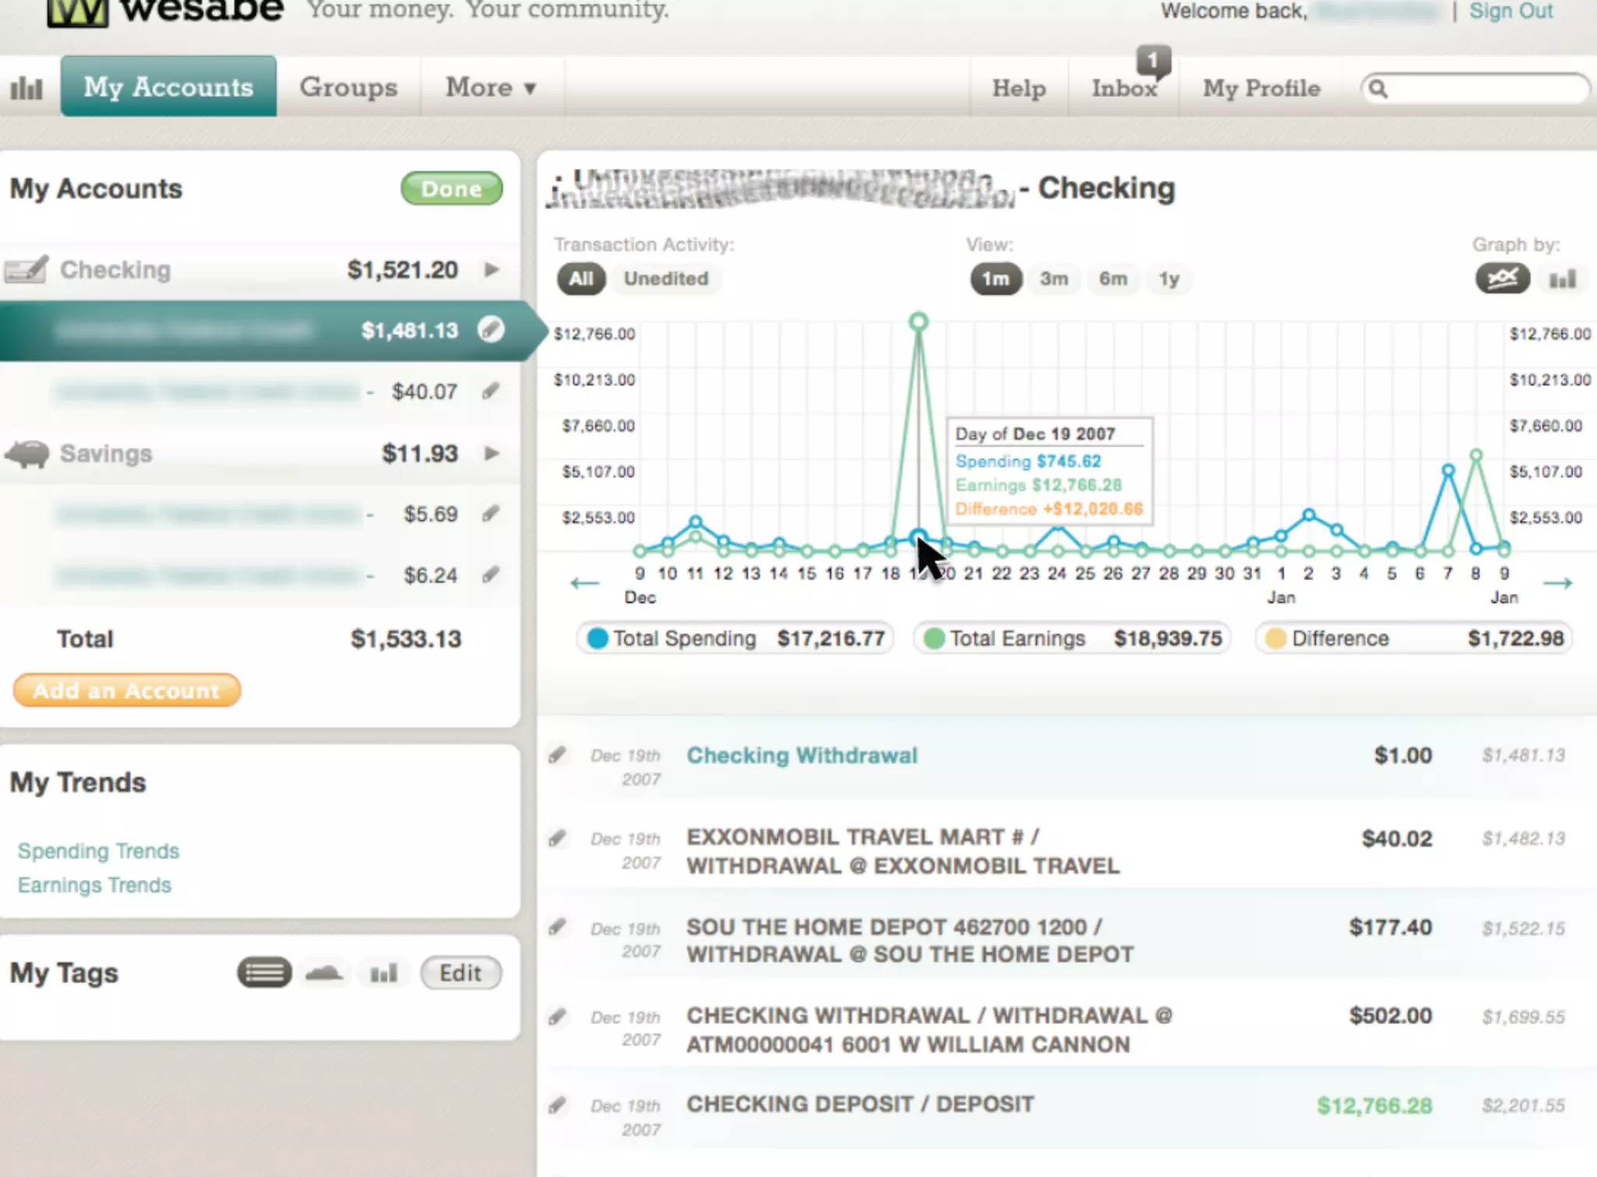Set graph view to 1y

[x=1168, y=278]
